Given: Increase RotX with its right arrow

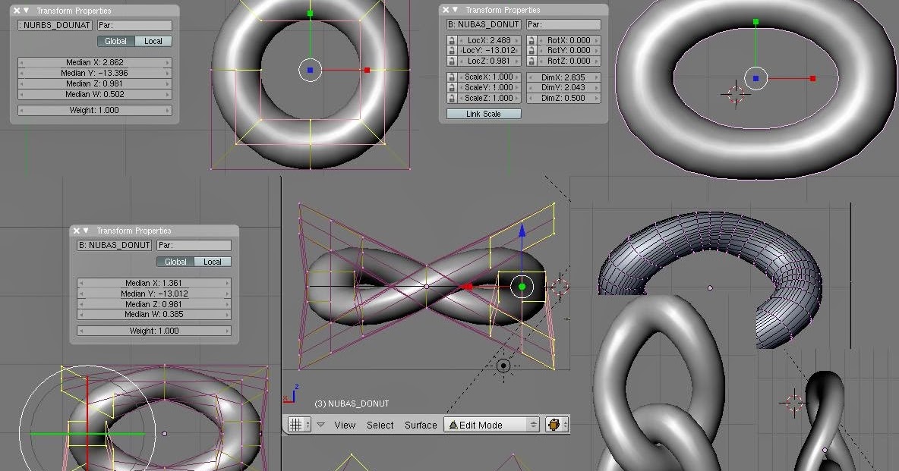Looking at the screenshot, I should (x=597, y=40).
